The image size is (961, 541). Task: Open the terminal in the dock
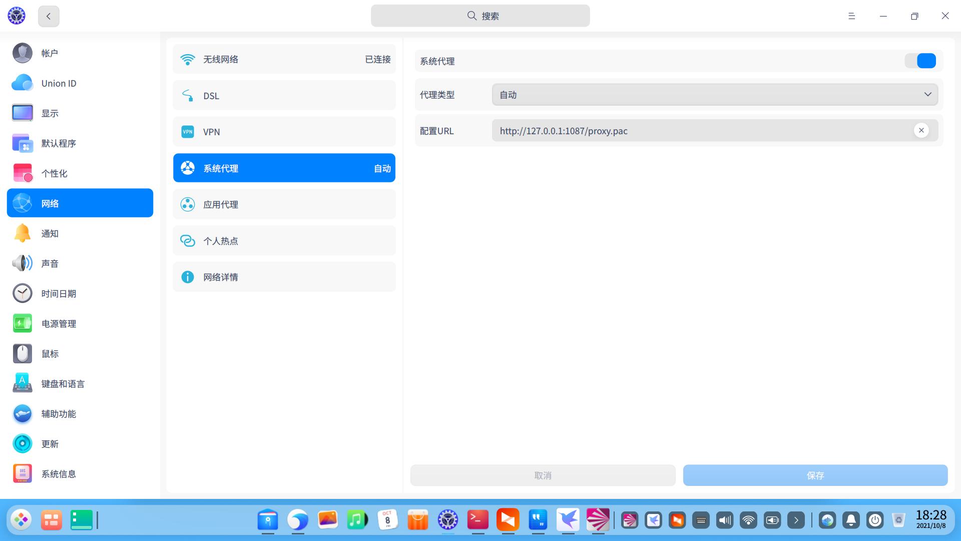click(477, 520)
